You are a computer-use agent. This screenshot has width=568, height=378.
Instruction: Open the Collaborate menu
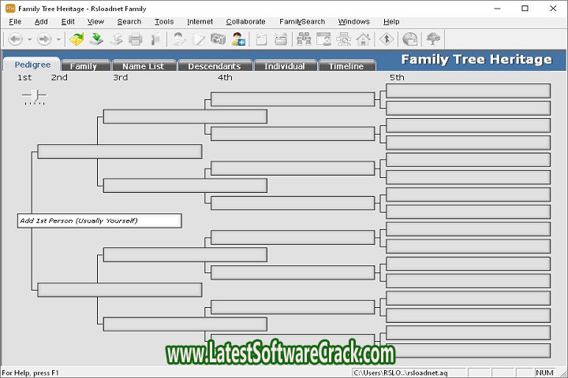click(245, 21)
